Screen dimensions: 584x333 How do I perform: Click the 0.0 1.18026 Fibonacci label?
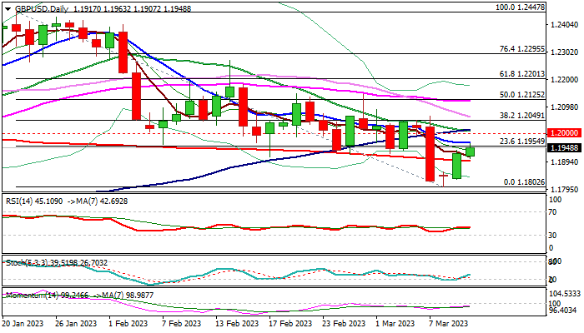tap(524, 182)
